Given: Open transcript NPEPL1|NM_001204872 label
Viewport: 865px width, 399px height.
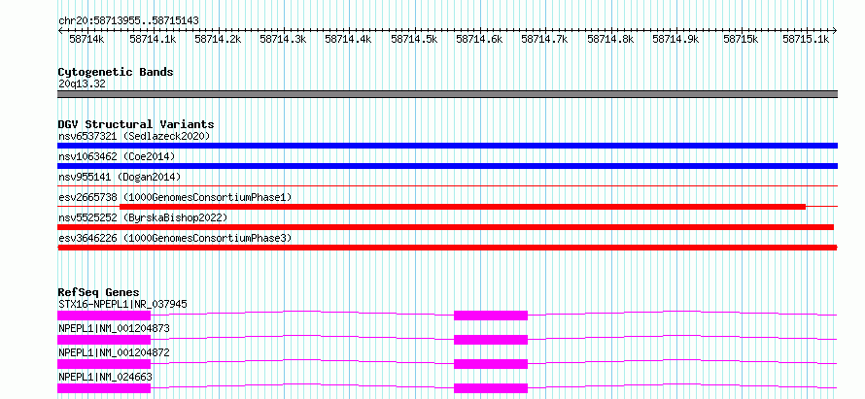Looking at the screenshot, I should click(x=114, y=352).
